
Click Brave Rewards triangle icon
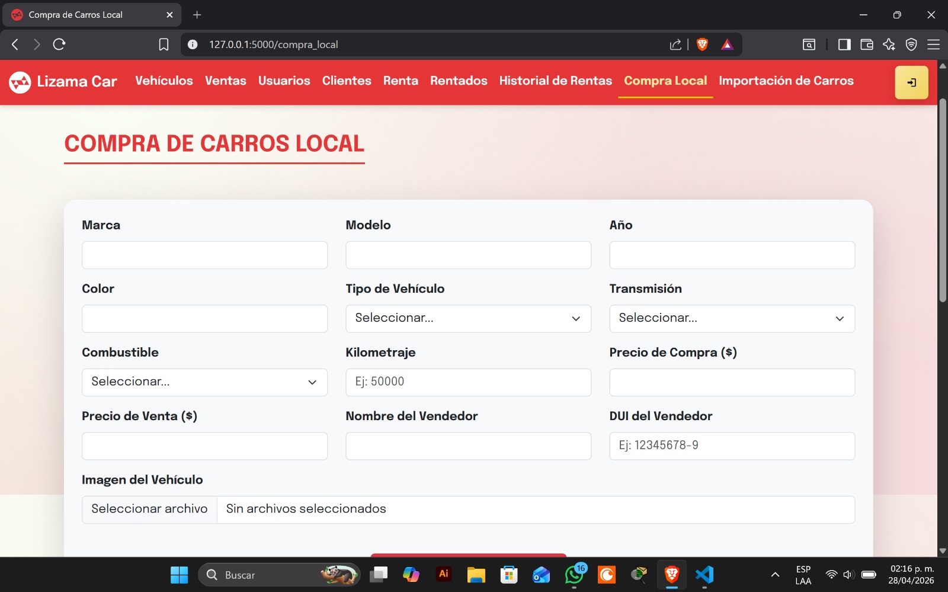[x=727, y=44]
